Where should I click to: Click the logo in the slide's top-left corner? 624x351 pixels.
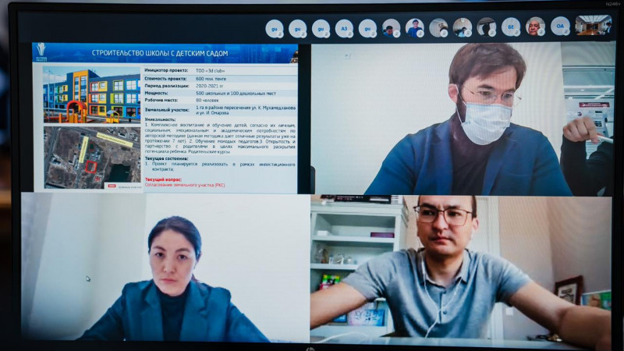point(41,51)
